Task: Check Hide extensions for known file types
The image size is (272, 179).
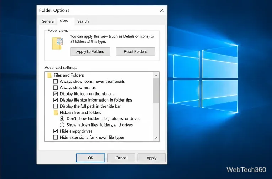Action: coord(55,137)
